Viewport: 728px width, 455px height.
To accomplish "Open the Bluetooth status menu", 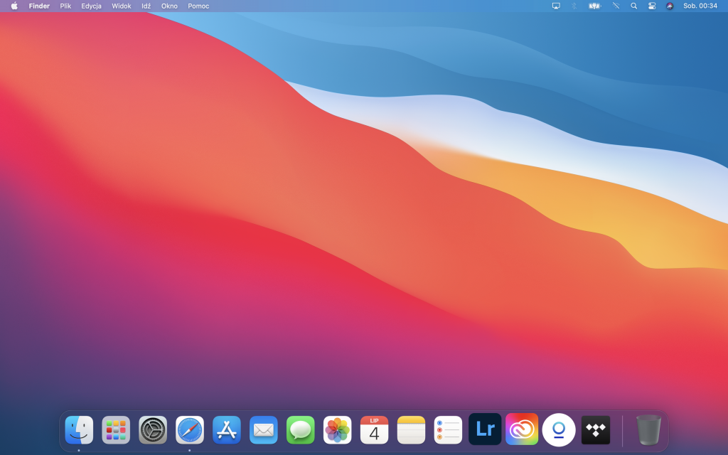I will (x=574, y=6).
